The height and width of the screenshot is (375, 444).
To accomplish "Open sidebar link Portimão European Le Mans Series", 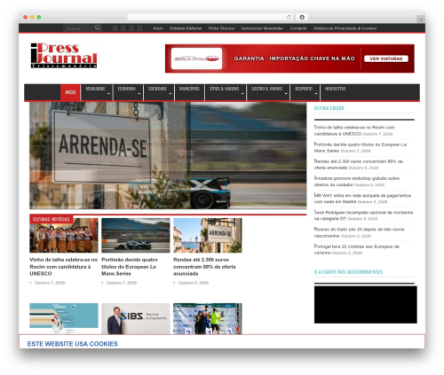I will 361,147.
